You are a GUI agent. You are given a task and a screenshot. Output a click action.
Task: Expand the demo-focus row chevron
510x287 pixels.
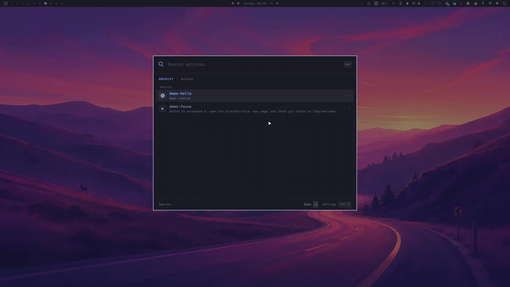click(349, 109)
